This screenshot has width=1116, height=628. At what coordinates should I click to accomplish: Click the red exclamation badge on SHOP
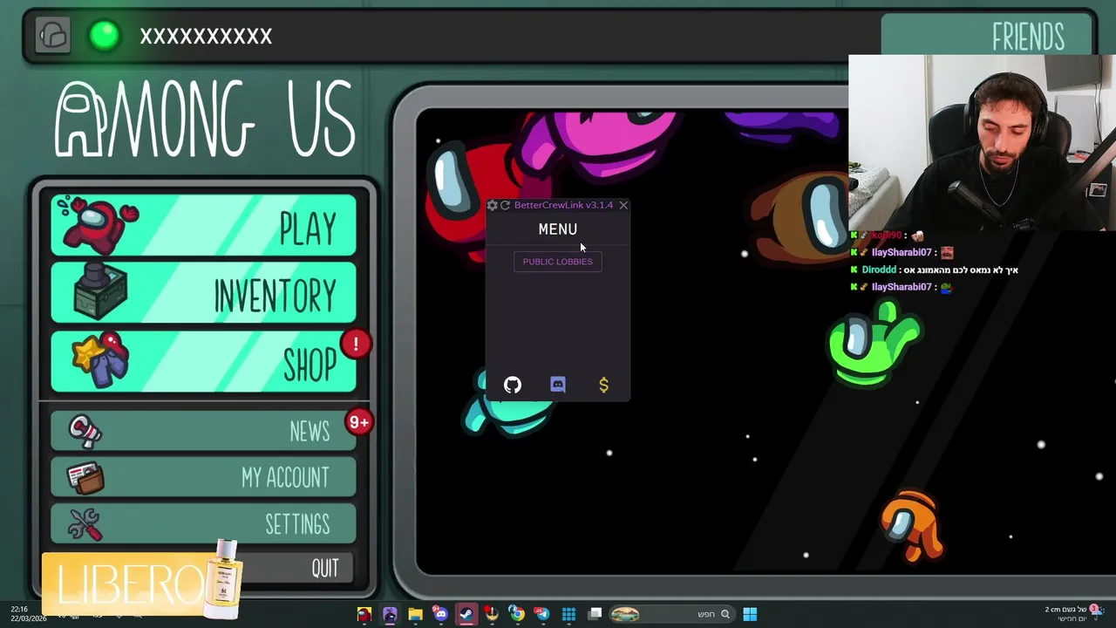pos(356,345)
